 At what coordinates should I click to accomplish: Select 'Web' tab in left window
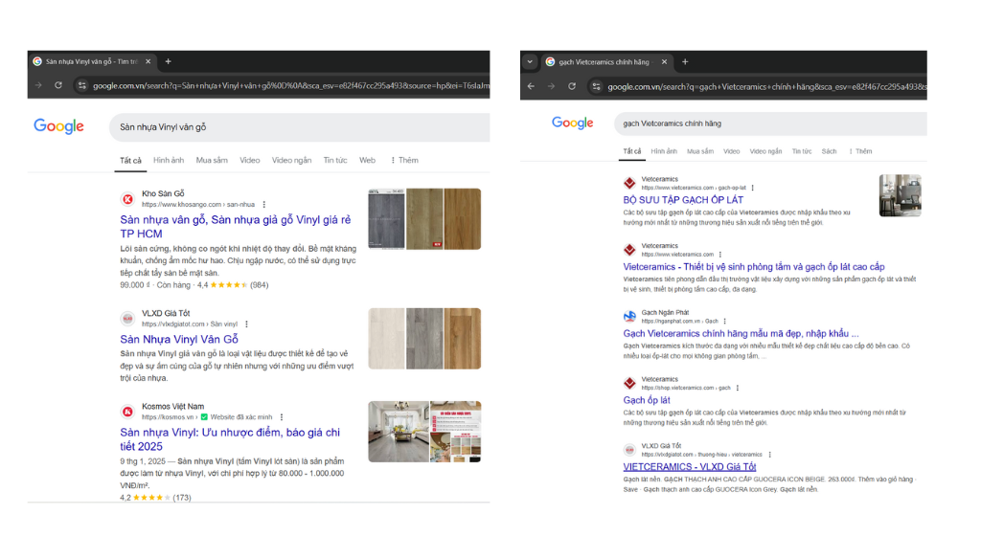coord(367,160)
